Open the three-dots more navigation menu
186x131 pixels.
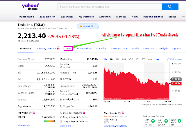tap(183, 17)
